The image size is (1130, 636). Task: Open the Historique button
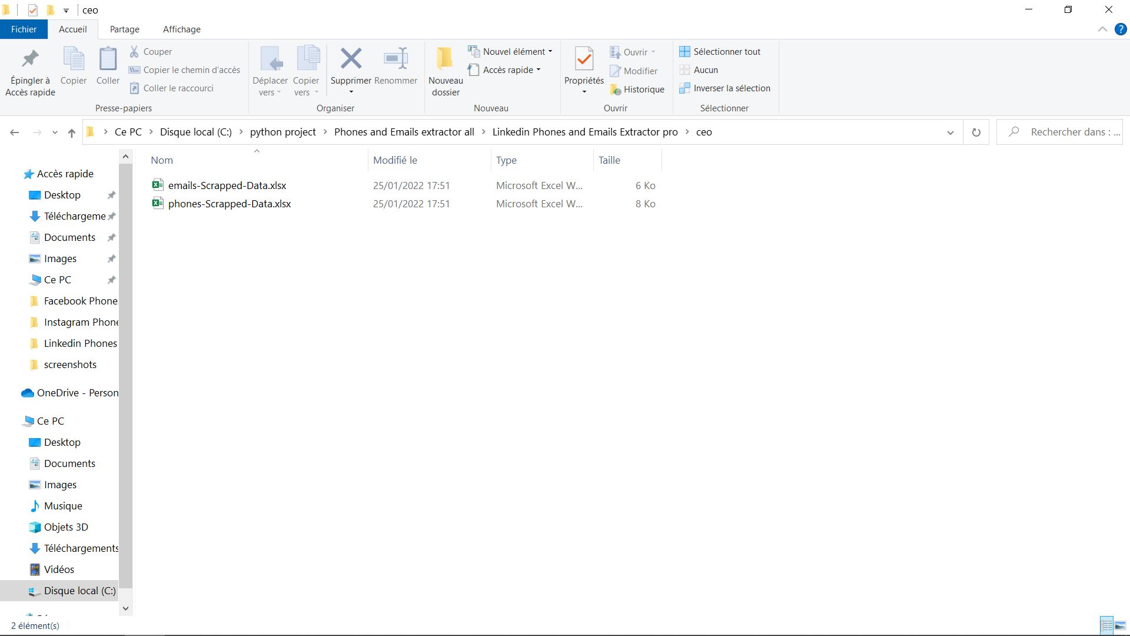(637, 90)
